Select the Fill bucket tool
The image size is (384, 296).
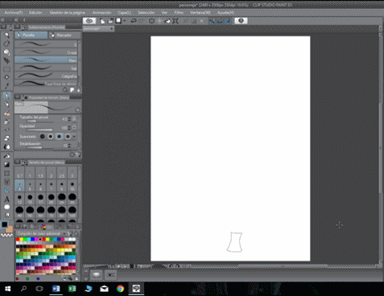[x=6, y=156]
